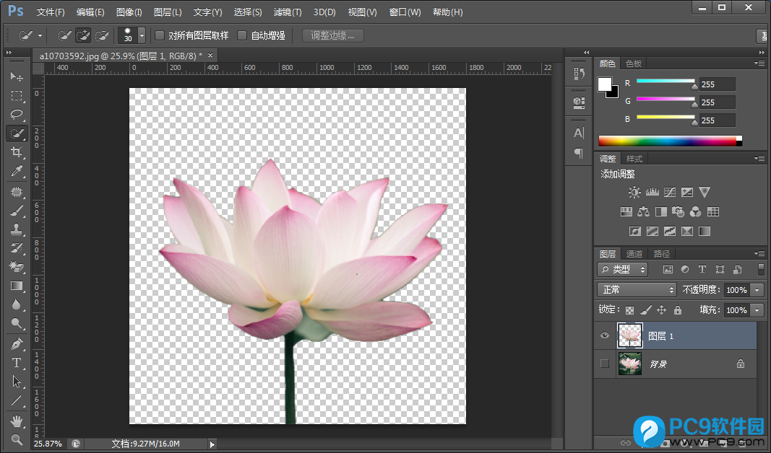Click the foreground color swatch
Screen dimensions: 771x453
tap(605, 84)
